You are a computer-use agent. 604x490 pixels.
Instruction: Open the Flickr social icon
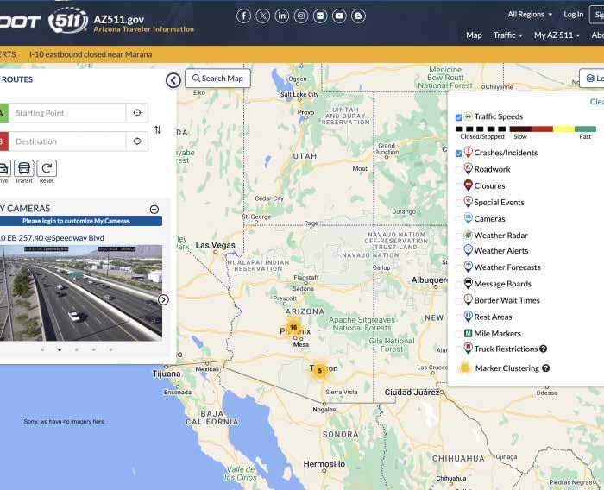(x=320, y=16)
